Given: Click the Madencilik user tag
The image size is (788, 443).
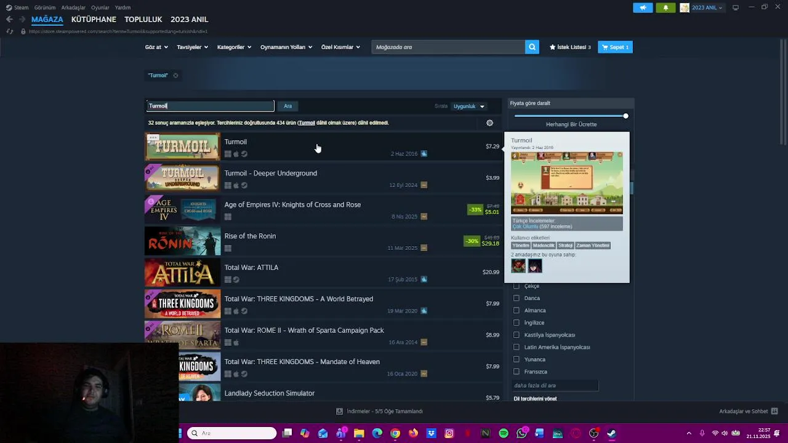Looking at the screenshot, I should [x=544, y=245].
